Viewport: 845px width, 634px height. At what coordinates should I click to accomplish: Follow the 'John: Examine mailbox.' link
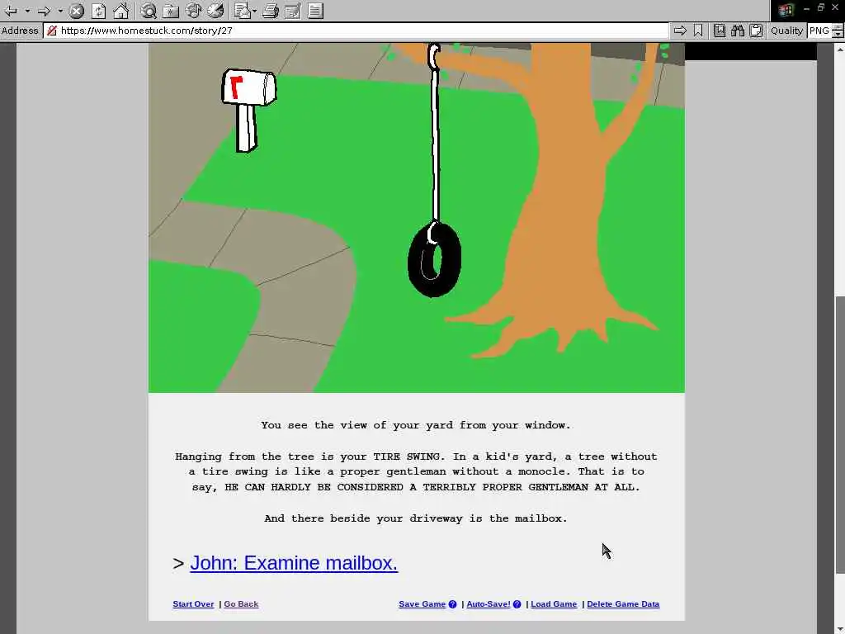pos(294,563)
